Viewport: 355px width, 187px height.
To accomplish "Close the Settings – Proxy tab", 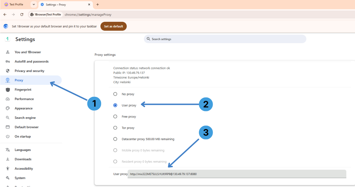I will [89, 4].
